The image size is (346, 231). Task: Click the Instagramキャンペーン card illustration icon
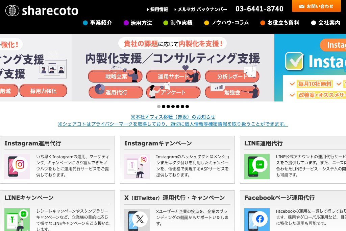pyautogui.click(x=137, y=166)
